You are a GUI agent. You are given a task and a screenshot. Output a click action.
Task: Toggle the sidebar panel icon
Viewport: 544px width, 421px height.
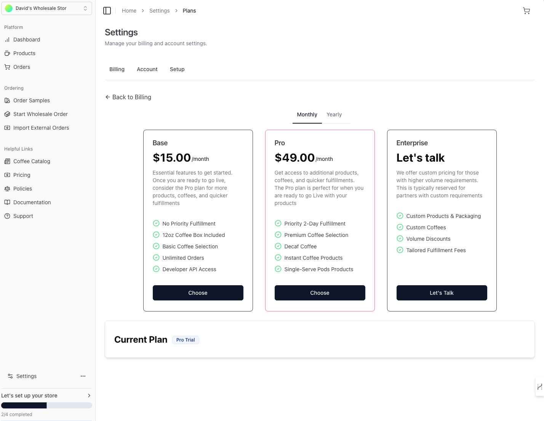point(107,11)
